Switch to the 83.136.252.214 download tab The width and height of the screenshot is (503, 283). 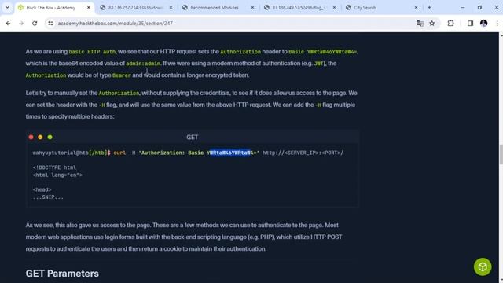(135, 7)
